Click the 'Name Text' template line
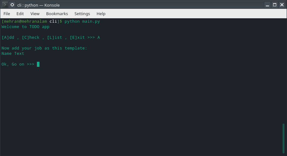The image size is (287, 156). 13,53
